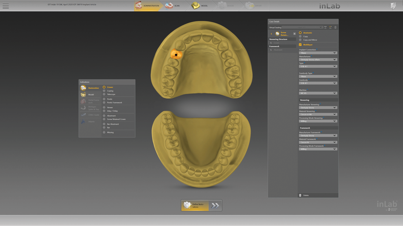Open the Implant Connection dropdown
This screenshot has height=226, width=403.
pyautogui.click(x=317, y=52)
